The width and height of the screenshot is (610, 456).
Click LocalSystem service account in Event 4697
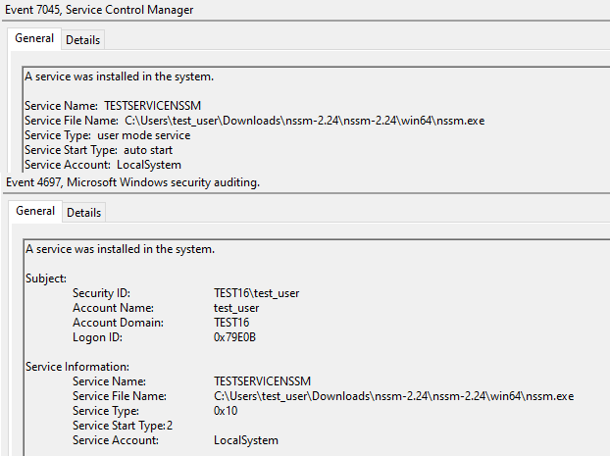point(246,440)
